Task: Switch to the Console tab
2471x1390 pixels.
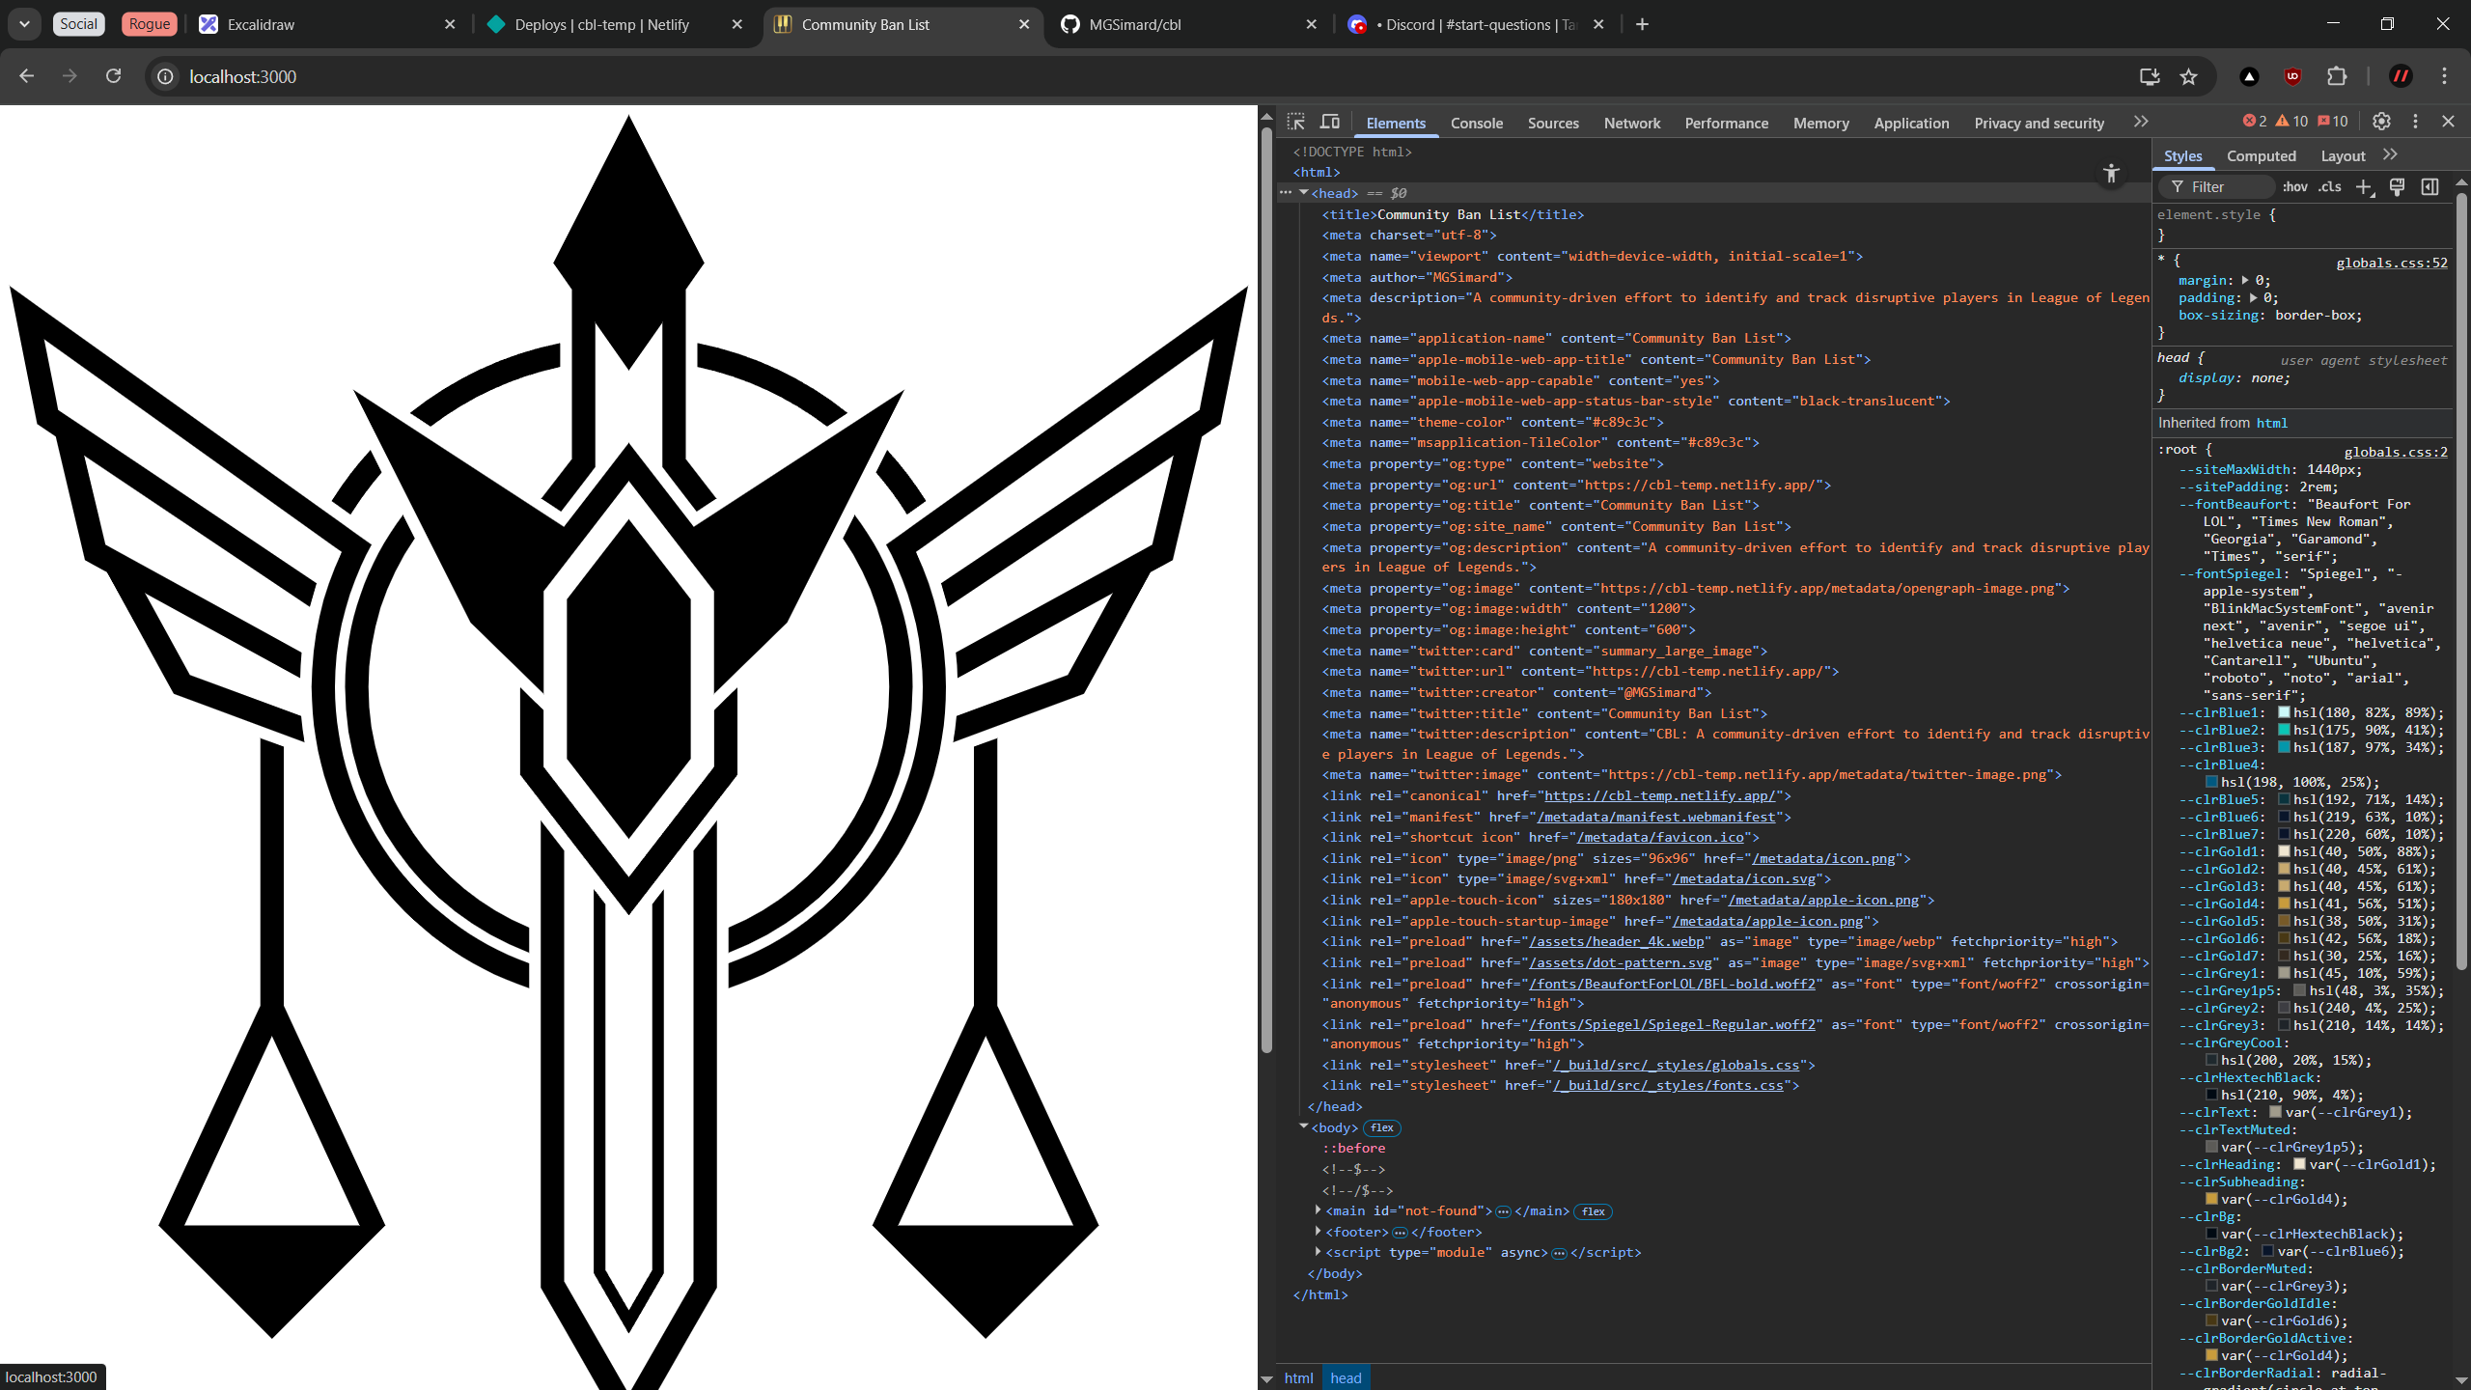Action: [1477, 124]
